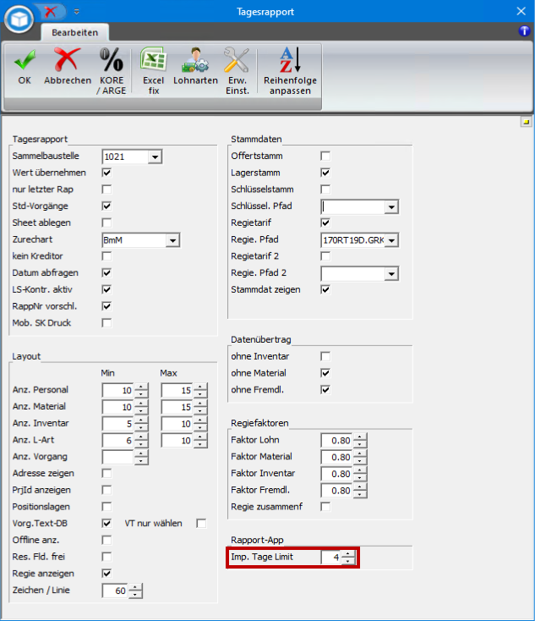Open KORE / ARGE percent icon
Screen dimensions: 535x621
pyautogui.click(x=112, y=60)
